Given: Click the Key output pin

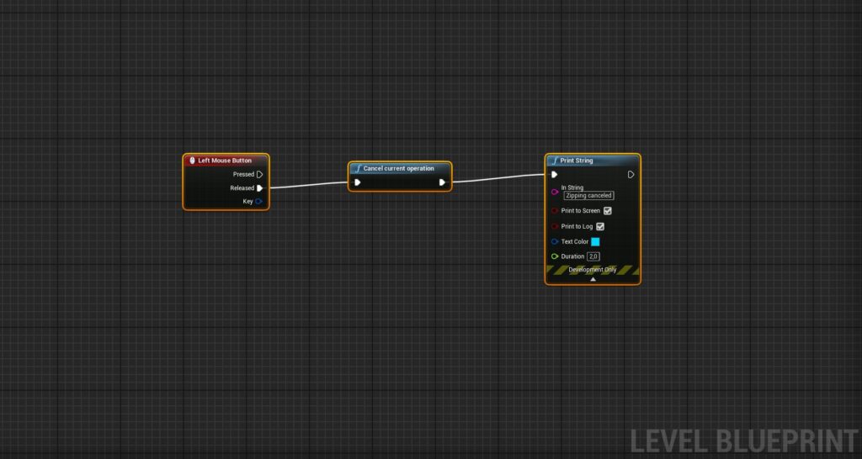Looking at the screenshot, I should pos(259,202).
